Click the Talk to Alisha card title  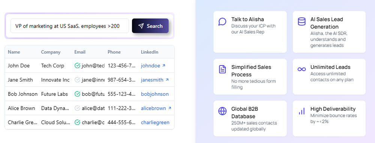(247, 19)
